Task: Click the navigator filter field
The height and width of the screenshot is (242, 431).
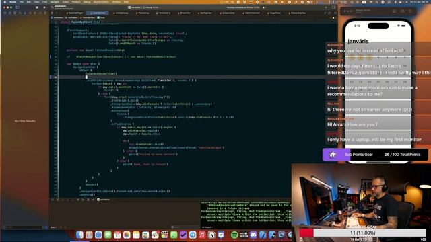Action: [24, 227]
